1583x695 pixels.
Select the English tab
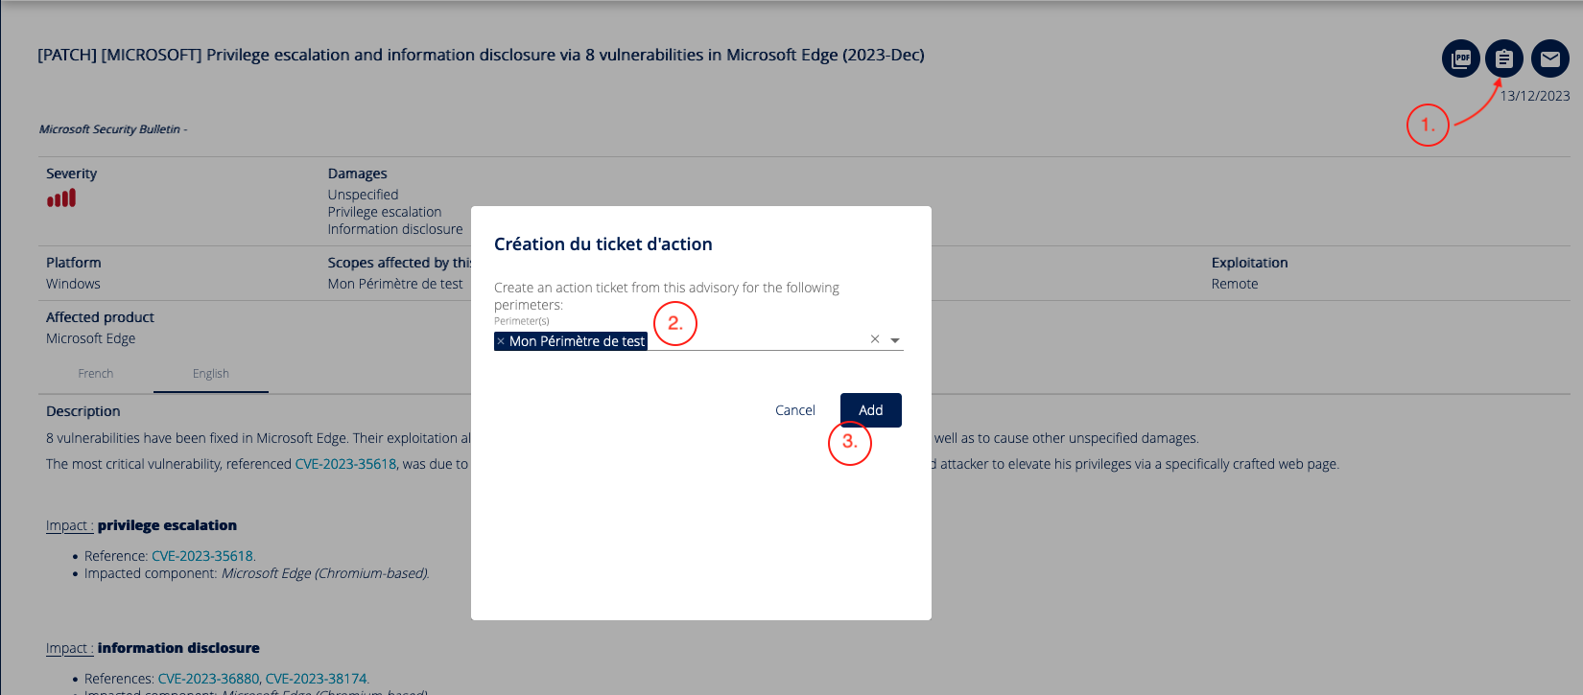[x=211, y=374]
